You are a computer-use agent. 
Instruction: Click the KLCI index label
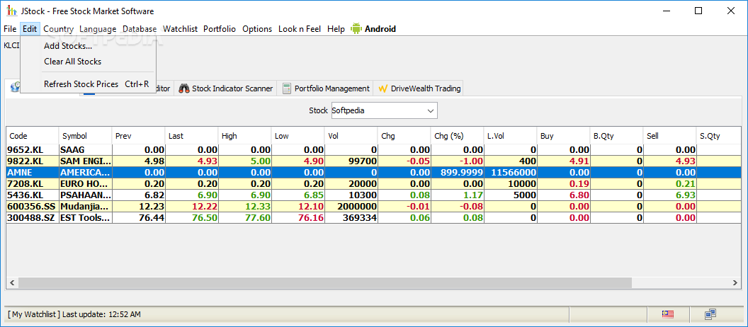[11, 46]
